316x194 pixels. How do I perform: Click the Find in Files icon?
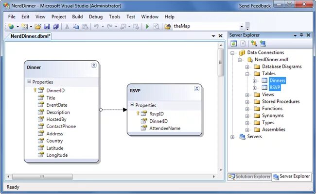(167, 26)
